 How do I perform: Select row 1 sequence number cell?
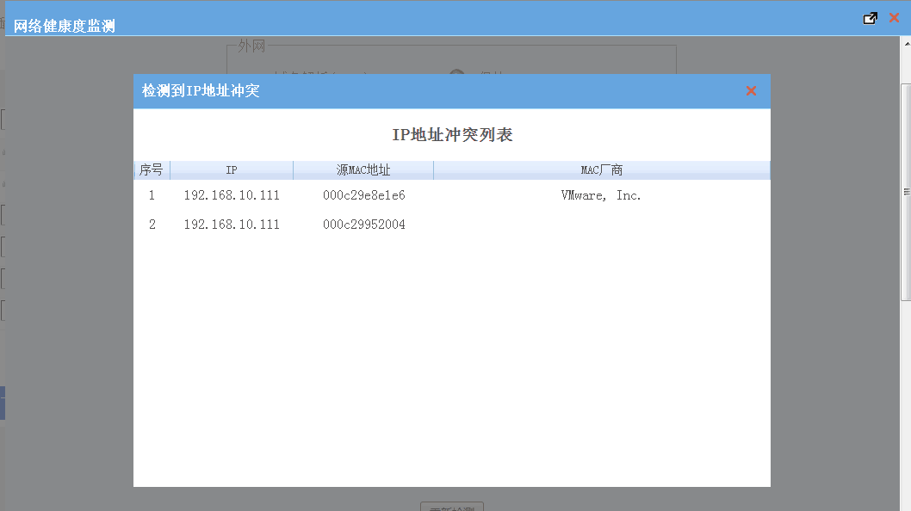click(152, 195)
